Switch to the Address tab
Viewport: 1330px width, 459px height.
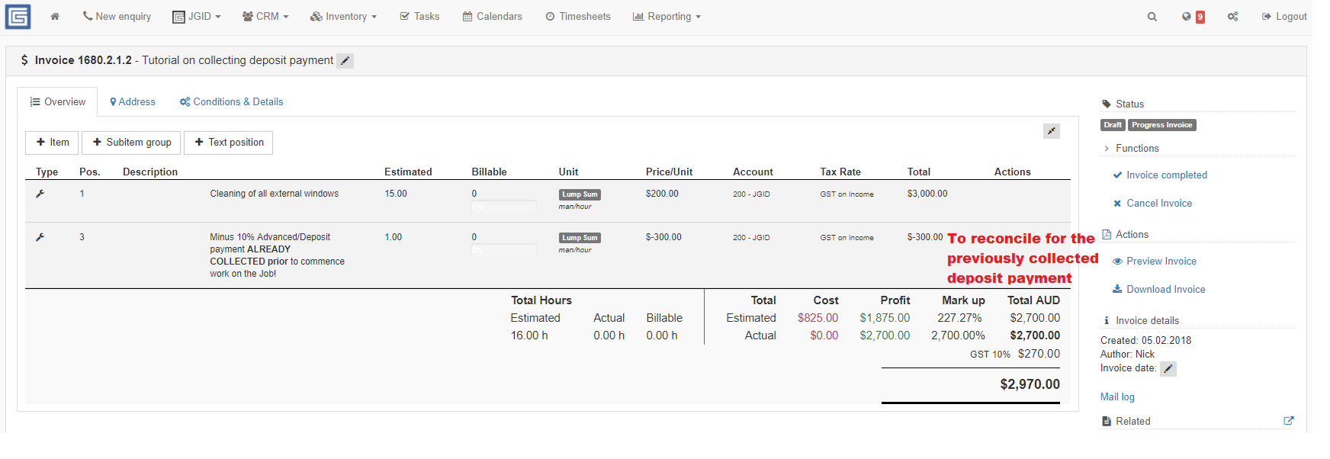(133, 102)
